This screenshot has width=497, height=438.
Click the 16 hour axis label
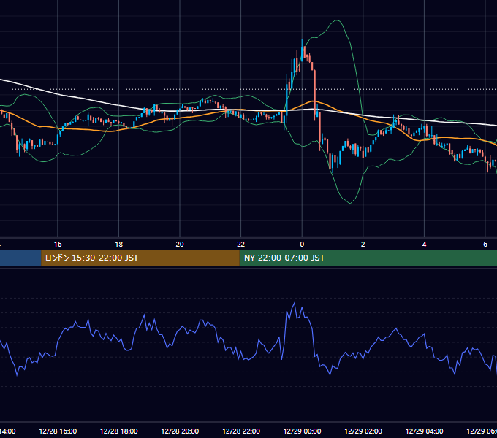tap(58, 245)
